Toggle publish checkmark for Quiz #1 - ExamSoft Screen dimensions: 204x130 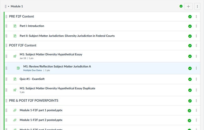coord(190,79)
